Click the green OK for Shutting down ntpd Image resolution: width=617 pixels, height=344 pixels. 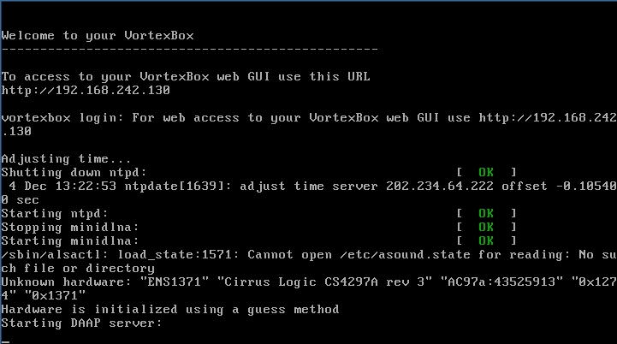tap(486, 172)
